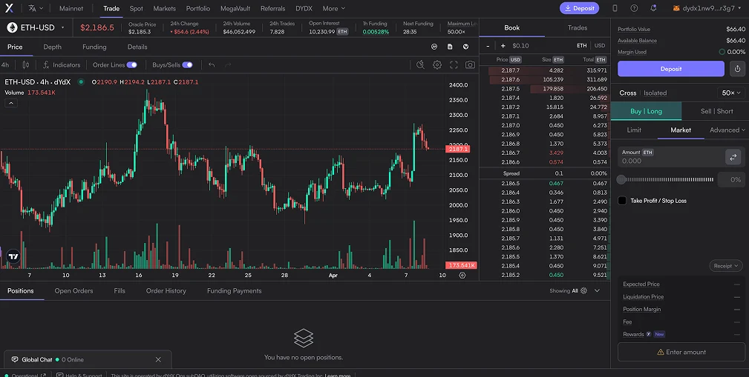This screenshot has width=749, height=377.
Task: Click the help question mark icon
Action: tap(634, 8)
